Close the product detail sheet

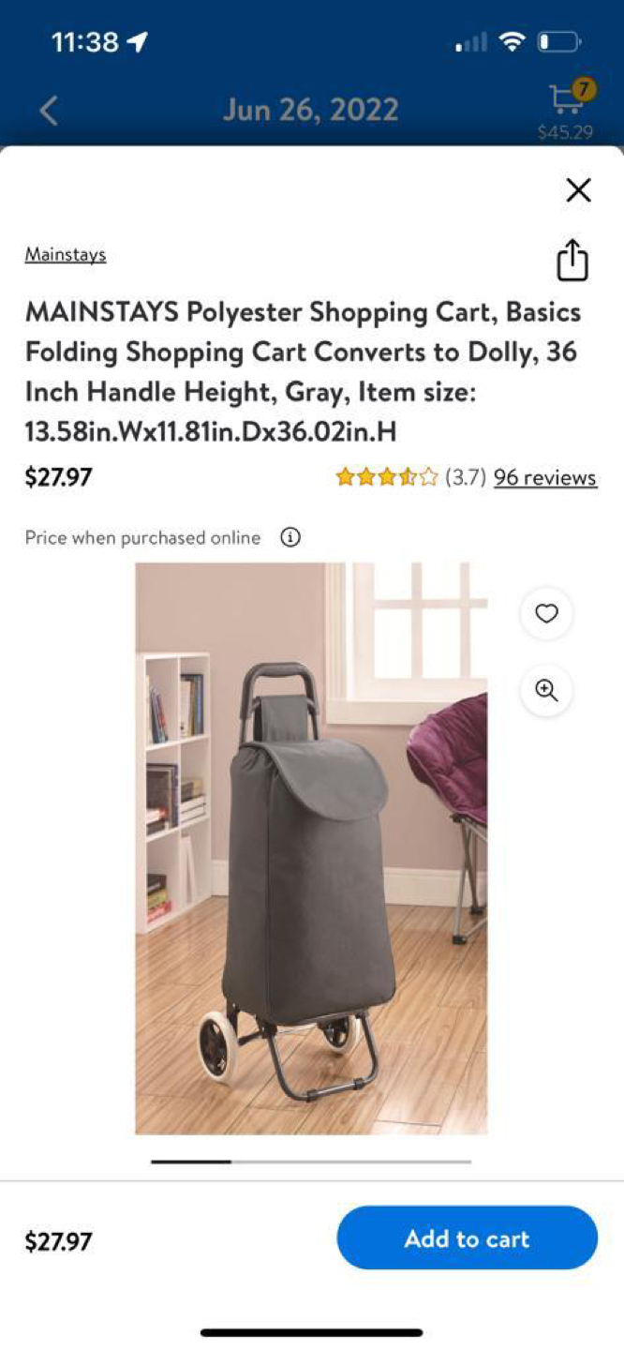click(x=579, y=190)
